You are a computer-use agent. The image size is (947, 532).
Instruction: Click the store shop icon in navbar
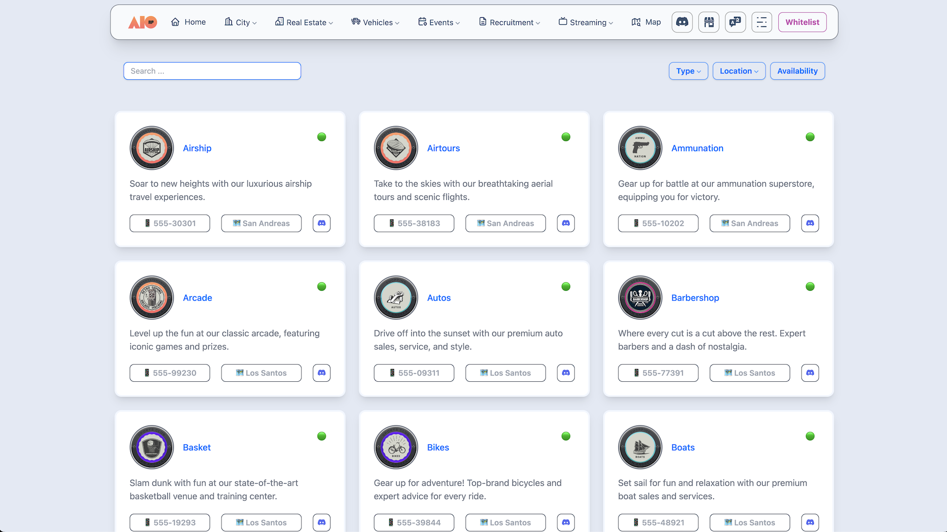709,22
